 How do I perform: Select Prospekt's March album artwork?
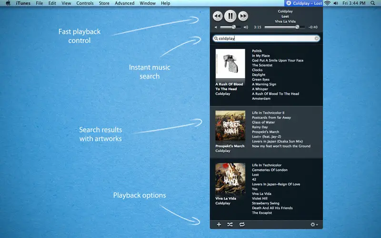click(230, 126)
